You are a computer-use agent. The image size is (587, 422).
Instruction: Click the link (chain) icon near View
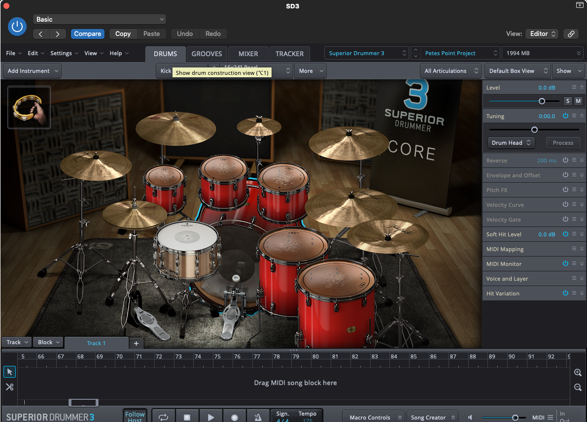point(571,33)
